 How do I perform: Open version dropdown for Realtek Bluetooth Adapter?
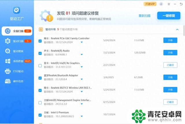tap(82, 79)
